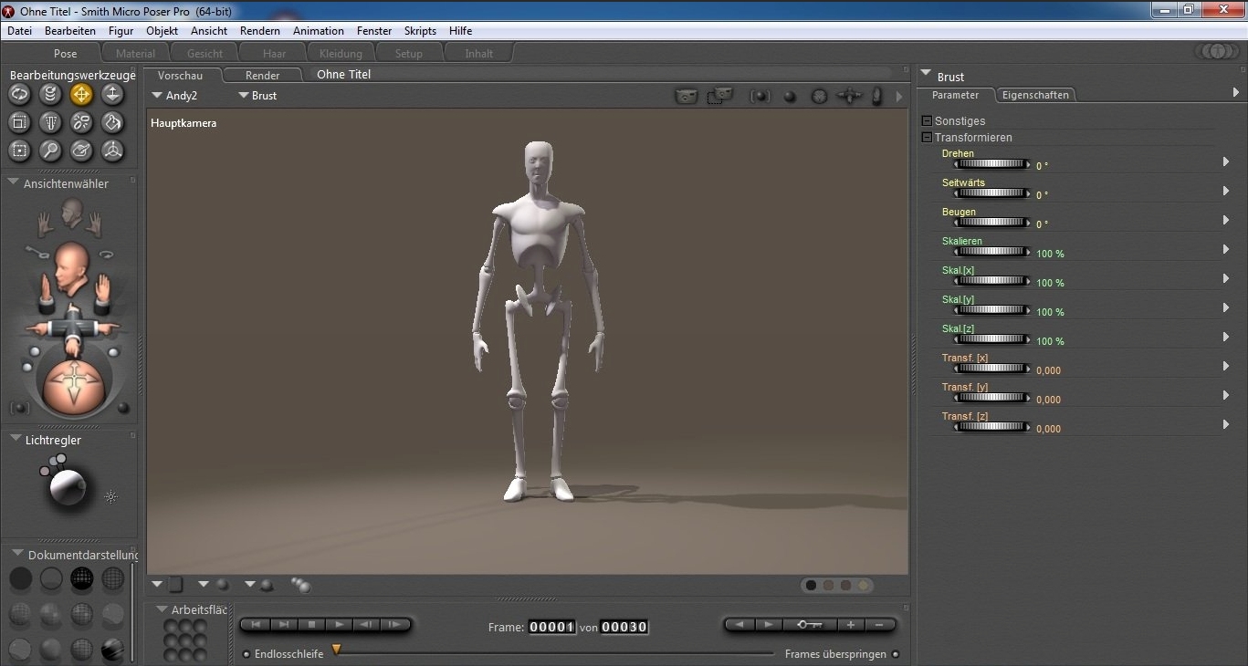This screenshot has height=666, width=1248.
Task: Select the Translate In/Out tool
Action: pyautogui.click(x=112, y=93)
